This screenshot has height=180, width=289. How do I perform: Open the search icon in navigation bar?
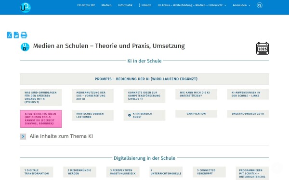[260, 5]
